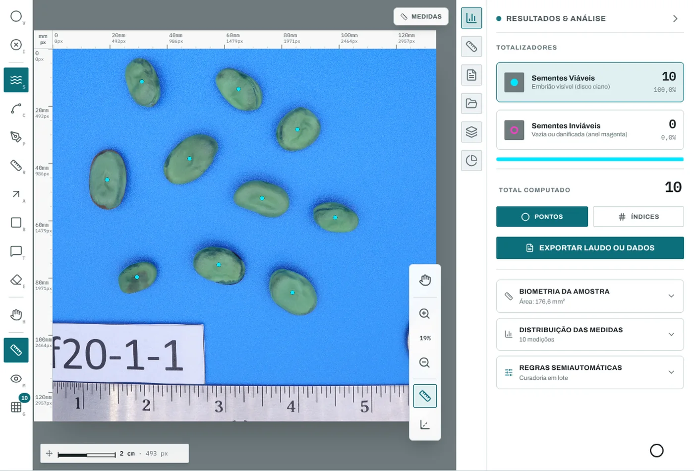Open the layers side panel

pyautogui.click(x=471, y=132)
